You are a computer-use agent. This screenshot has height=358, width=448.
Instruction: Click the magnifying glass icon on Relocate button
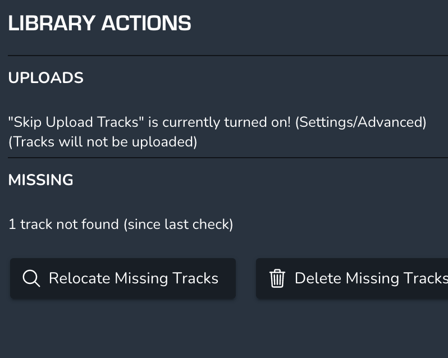coord(31,278)
